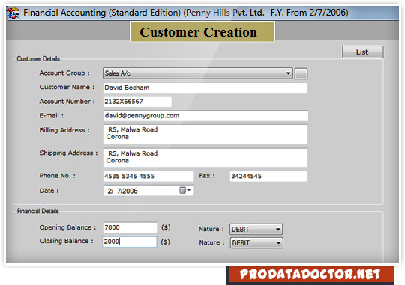The image size is (405, 285).
Task: Expand the Closing Balance Nature dropdown
Action: tap(256, 243)
